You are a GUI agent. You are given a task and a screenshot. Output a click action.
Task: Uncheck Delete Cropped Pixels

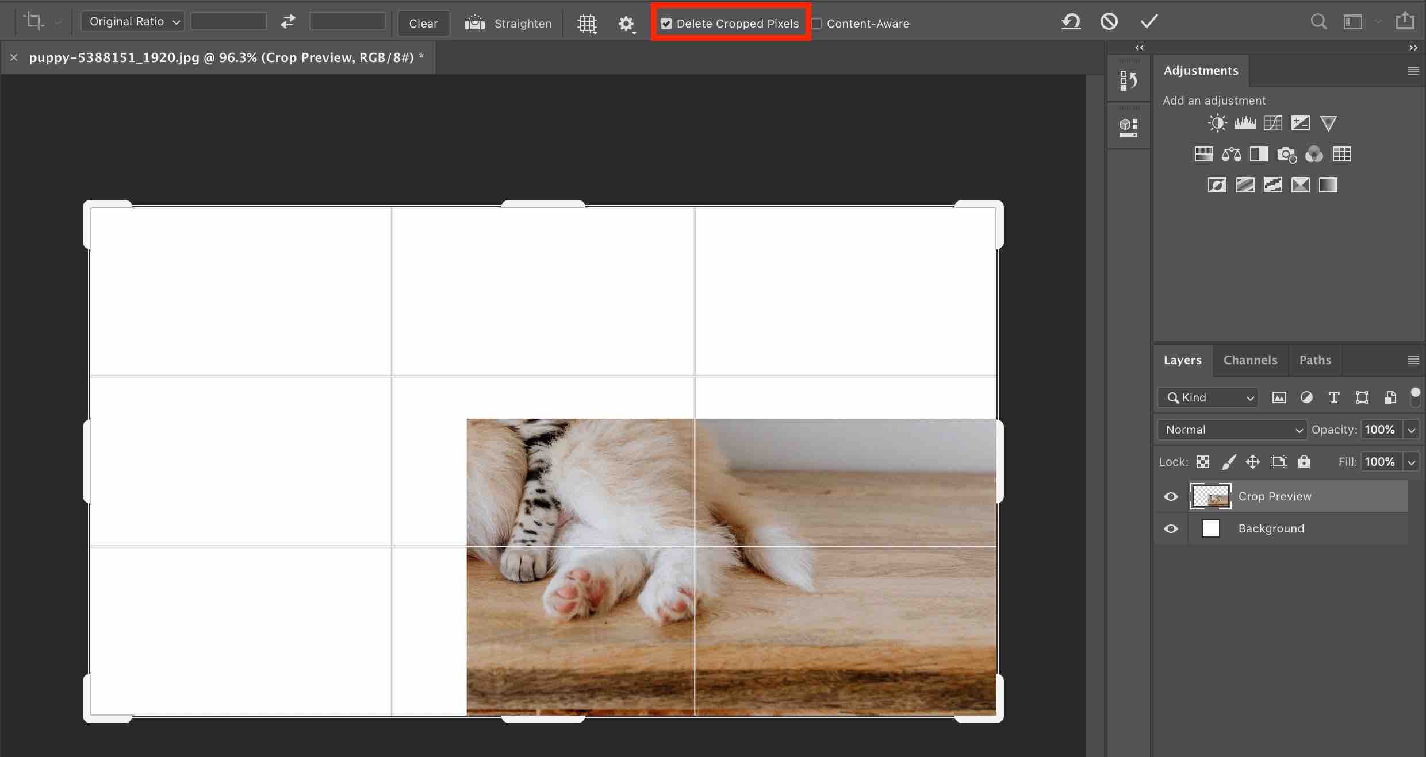coord(666,24)
